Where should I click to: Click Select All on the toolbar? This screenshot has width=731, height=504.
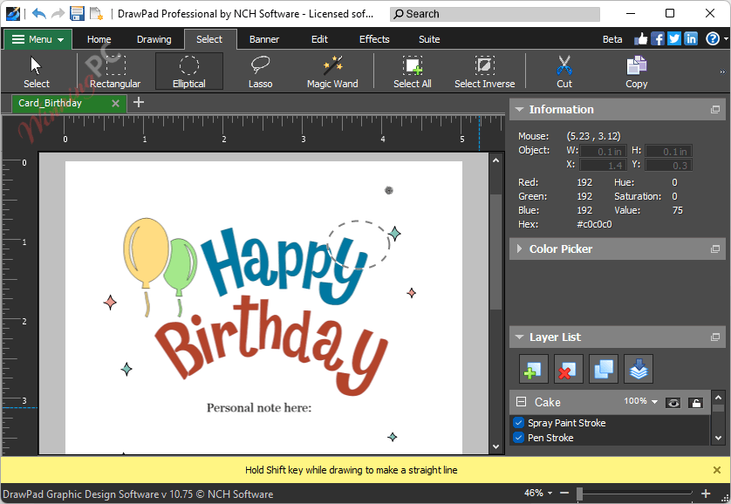coord(412,70)
